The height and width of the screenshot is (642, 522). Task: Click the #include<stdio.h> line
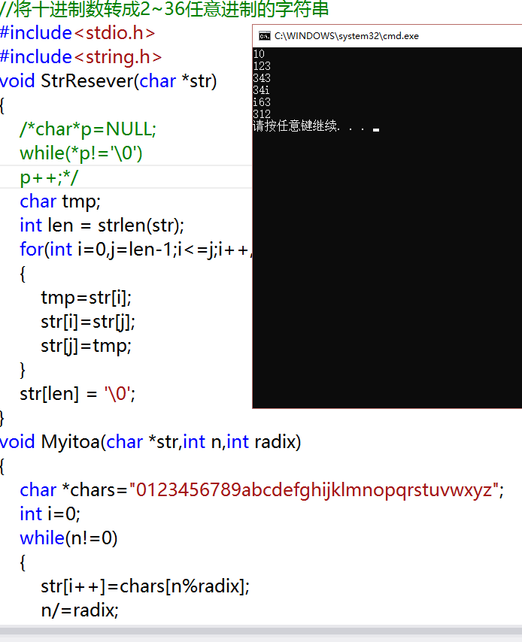[77, 33]
